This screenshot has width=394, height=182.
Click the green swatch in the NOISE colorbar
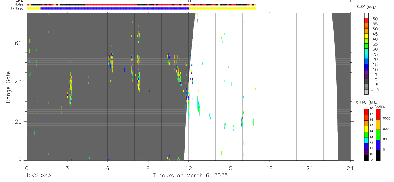378,135
